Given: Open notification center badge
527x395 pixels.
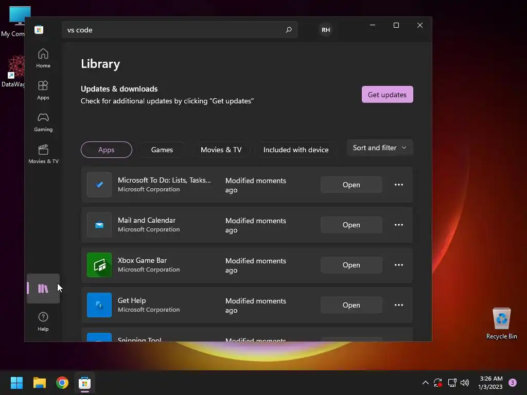Looking at the screenshot, I should coord(512,383).
